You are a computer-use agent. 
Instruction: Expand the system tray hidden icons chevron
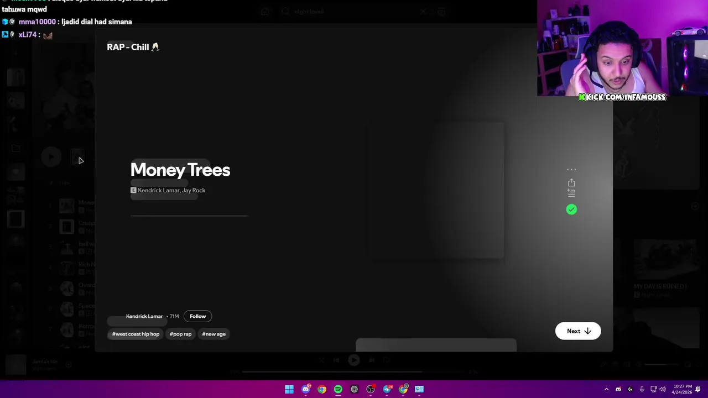pyautogui.click(x=606, y=389)
